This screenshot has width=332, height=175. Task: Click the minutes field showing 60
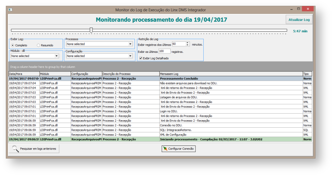tap(179, 44)
